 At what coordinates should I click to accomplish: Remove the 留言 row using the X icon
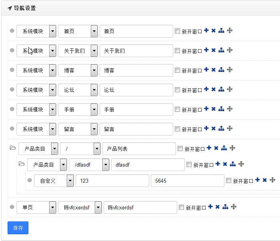point(214,129)
